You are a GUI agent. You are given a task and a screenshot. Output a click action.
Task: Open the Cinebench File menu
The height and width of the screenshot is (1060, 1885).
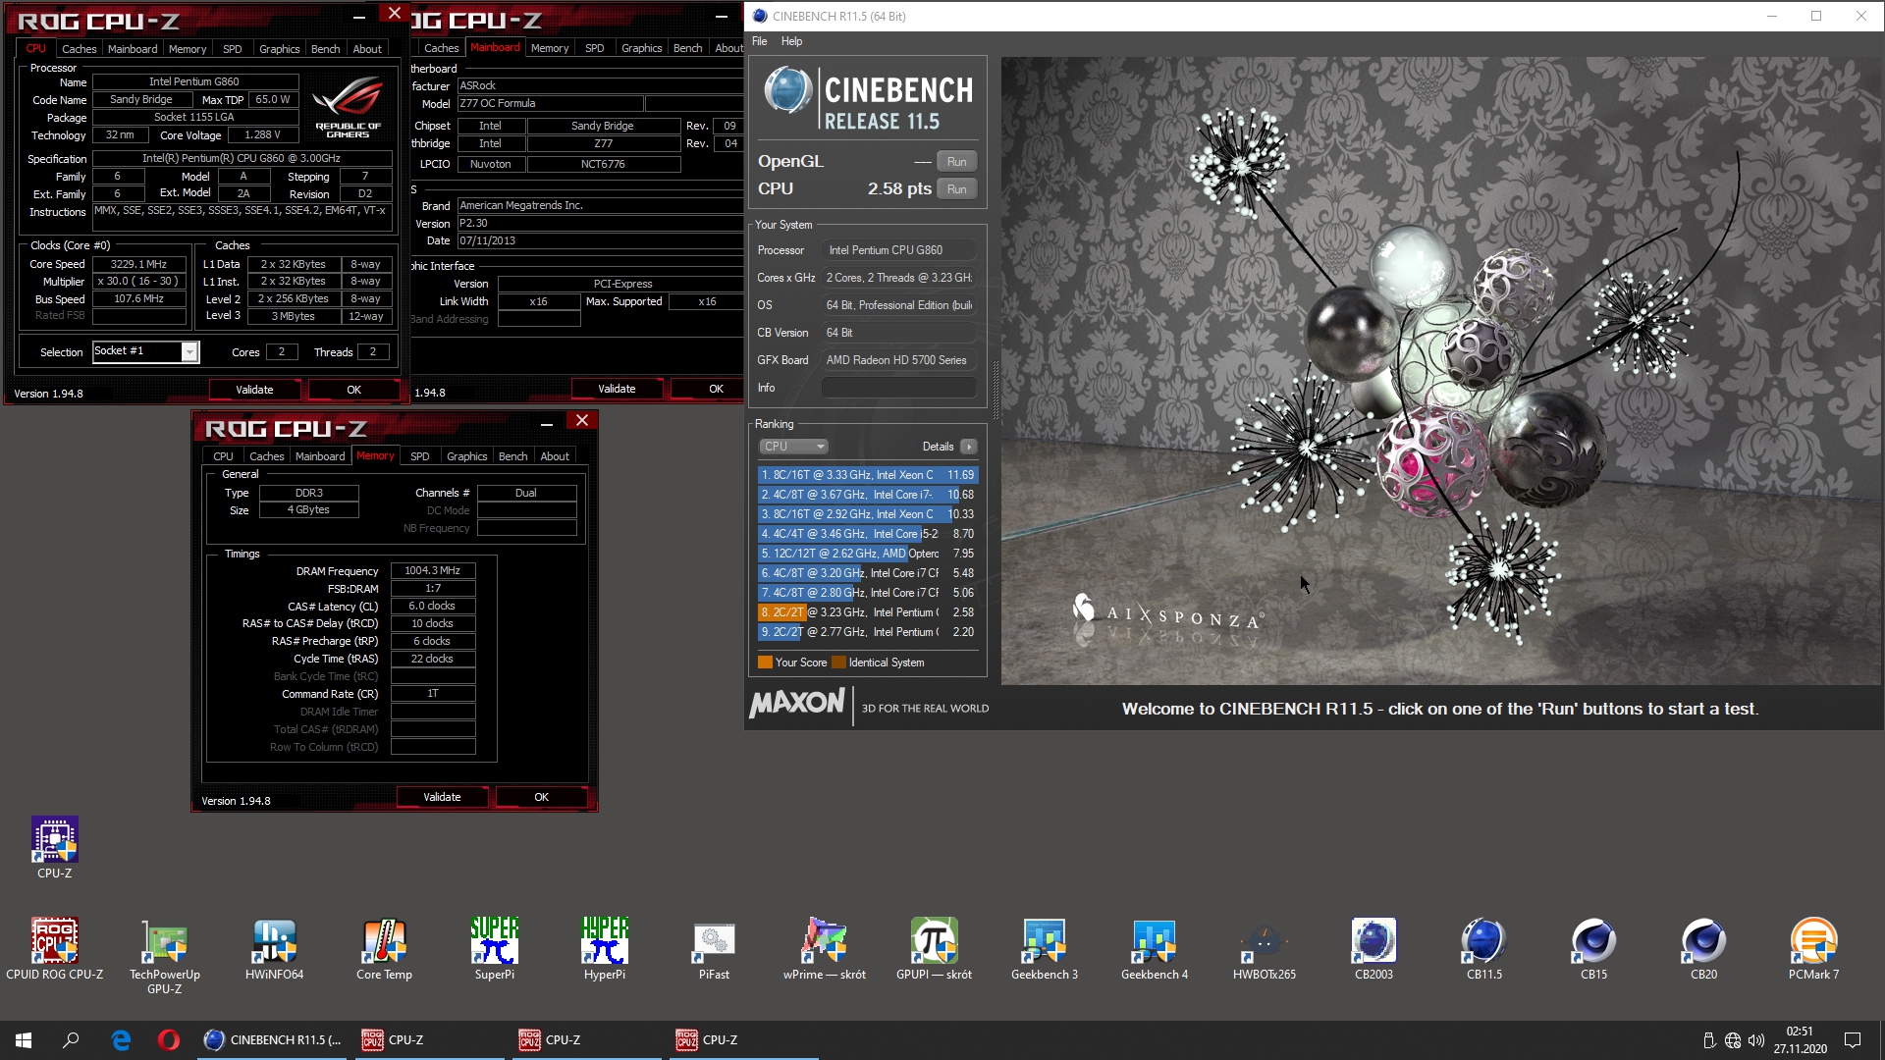(x=760, y=41)
